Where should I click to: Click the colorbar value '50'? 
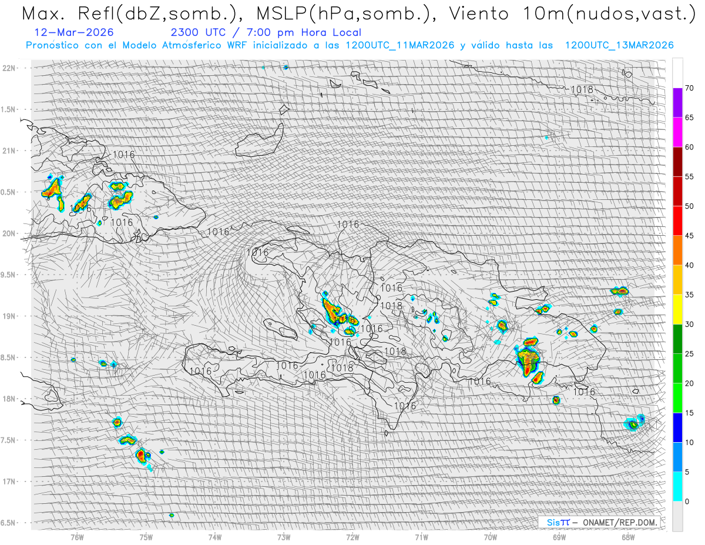[x=690, y=206]
